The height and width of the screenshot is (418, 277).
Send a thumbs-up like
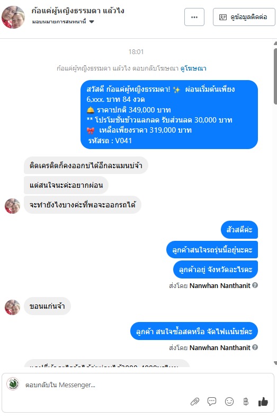point(263,402)
